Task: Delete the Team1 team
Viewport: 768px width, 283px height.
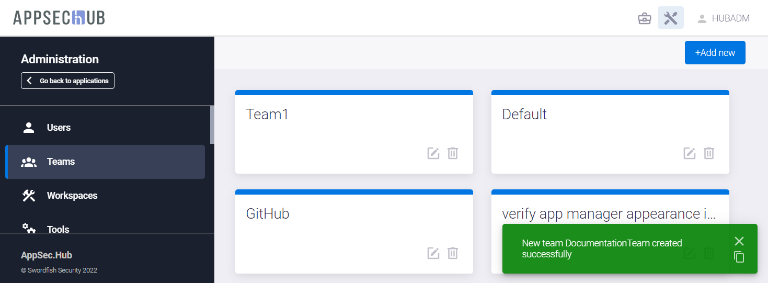Action: tap(453, 153)
